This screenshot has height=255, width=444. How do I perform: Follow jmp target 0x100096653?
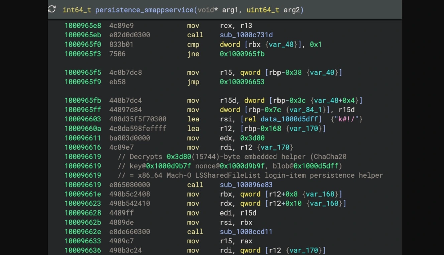(242, 82)
